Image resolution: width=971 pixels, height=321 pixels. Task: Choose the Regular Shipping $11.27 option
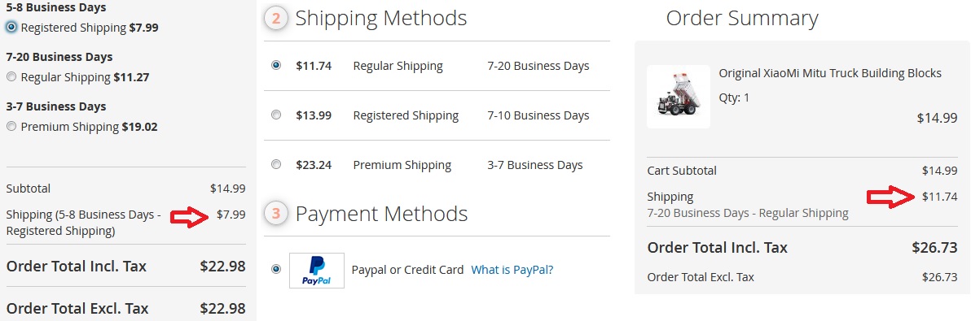(11, 77)
